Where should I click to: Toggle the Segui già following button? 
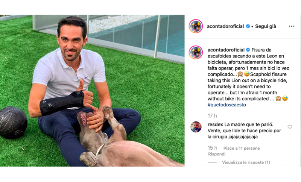coord(266,26)
